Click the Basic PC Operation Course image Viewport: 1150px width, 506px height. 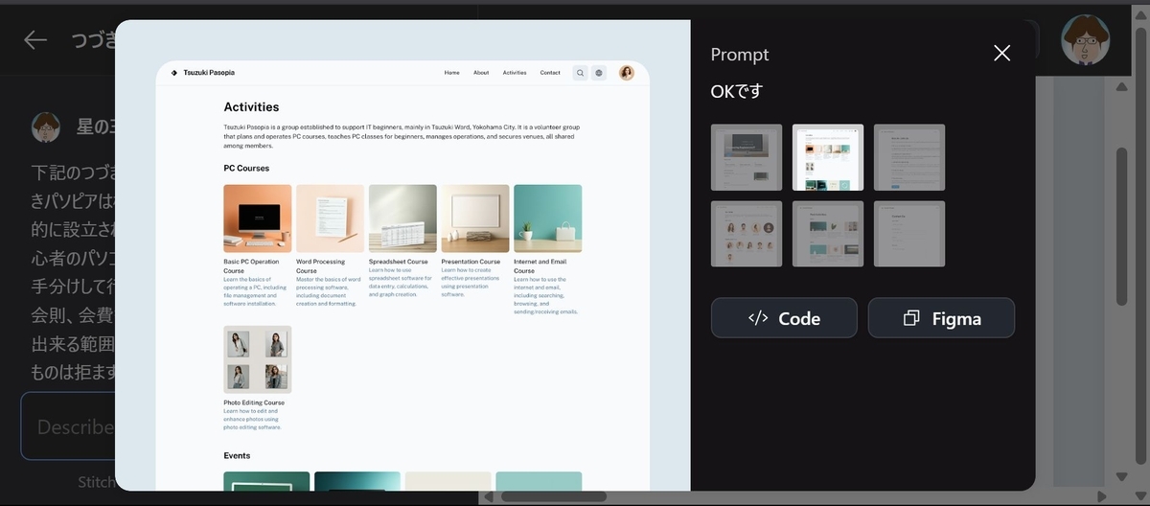pyautogui.click(x=258, y=218)
